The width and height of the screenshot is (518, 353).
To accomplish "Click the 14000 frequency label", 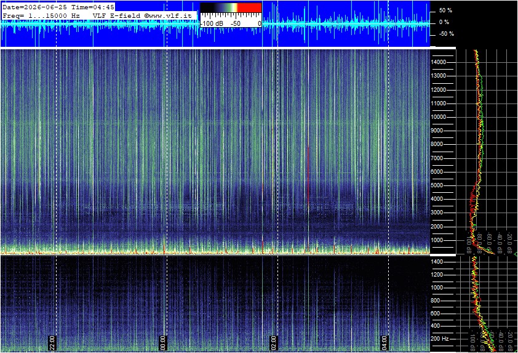I will tap(439, 62).
